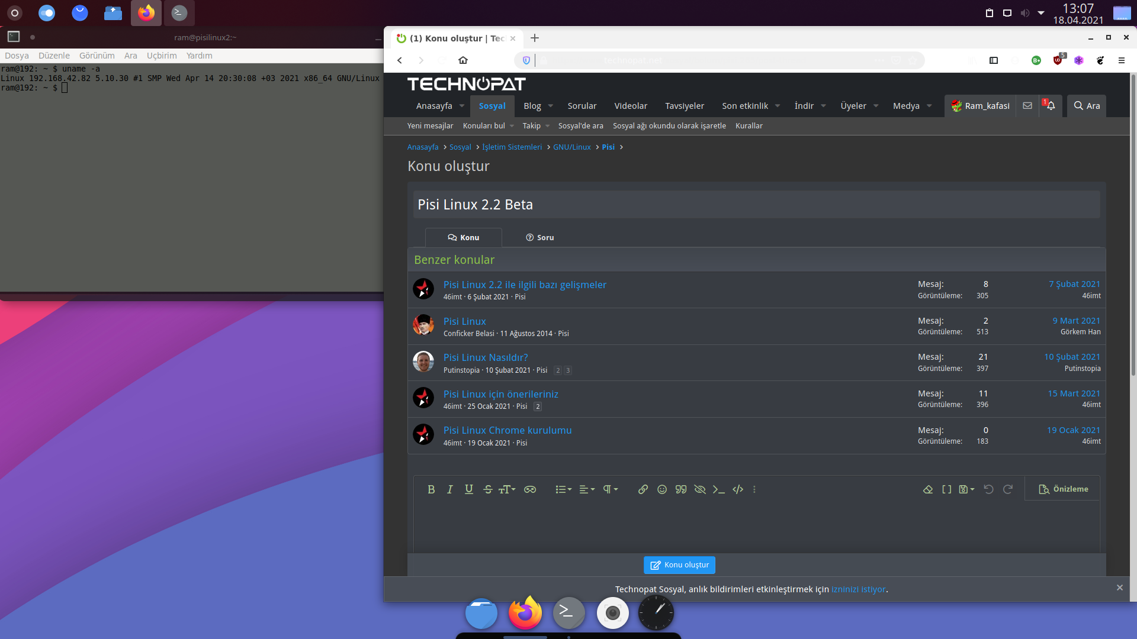The image size is (1137, 639).
Task: Open 'Pisi Linux Nasıldır?' thread link
Action: point(486,357)
